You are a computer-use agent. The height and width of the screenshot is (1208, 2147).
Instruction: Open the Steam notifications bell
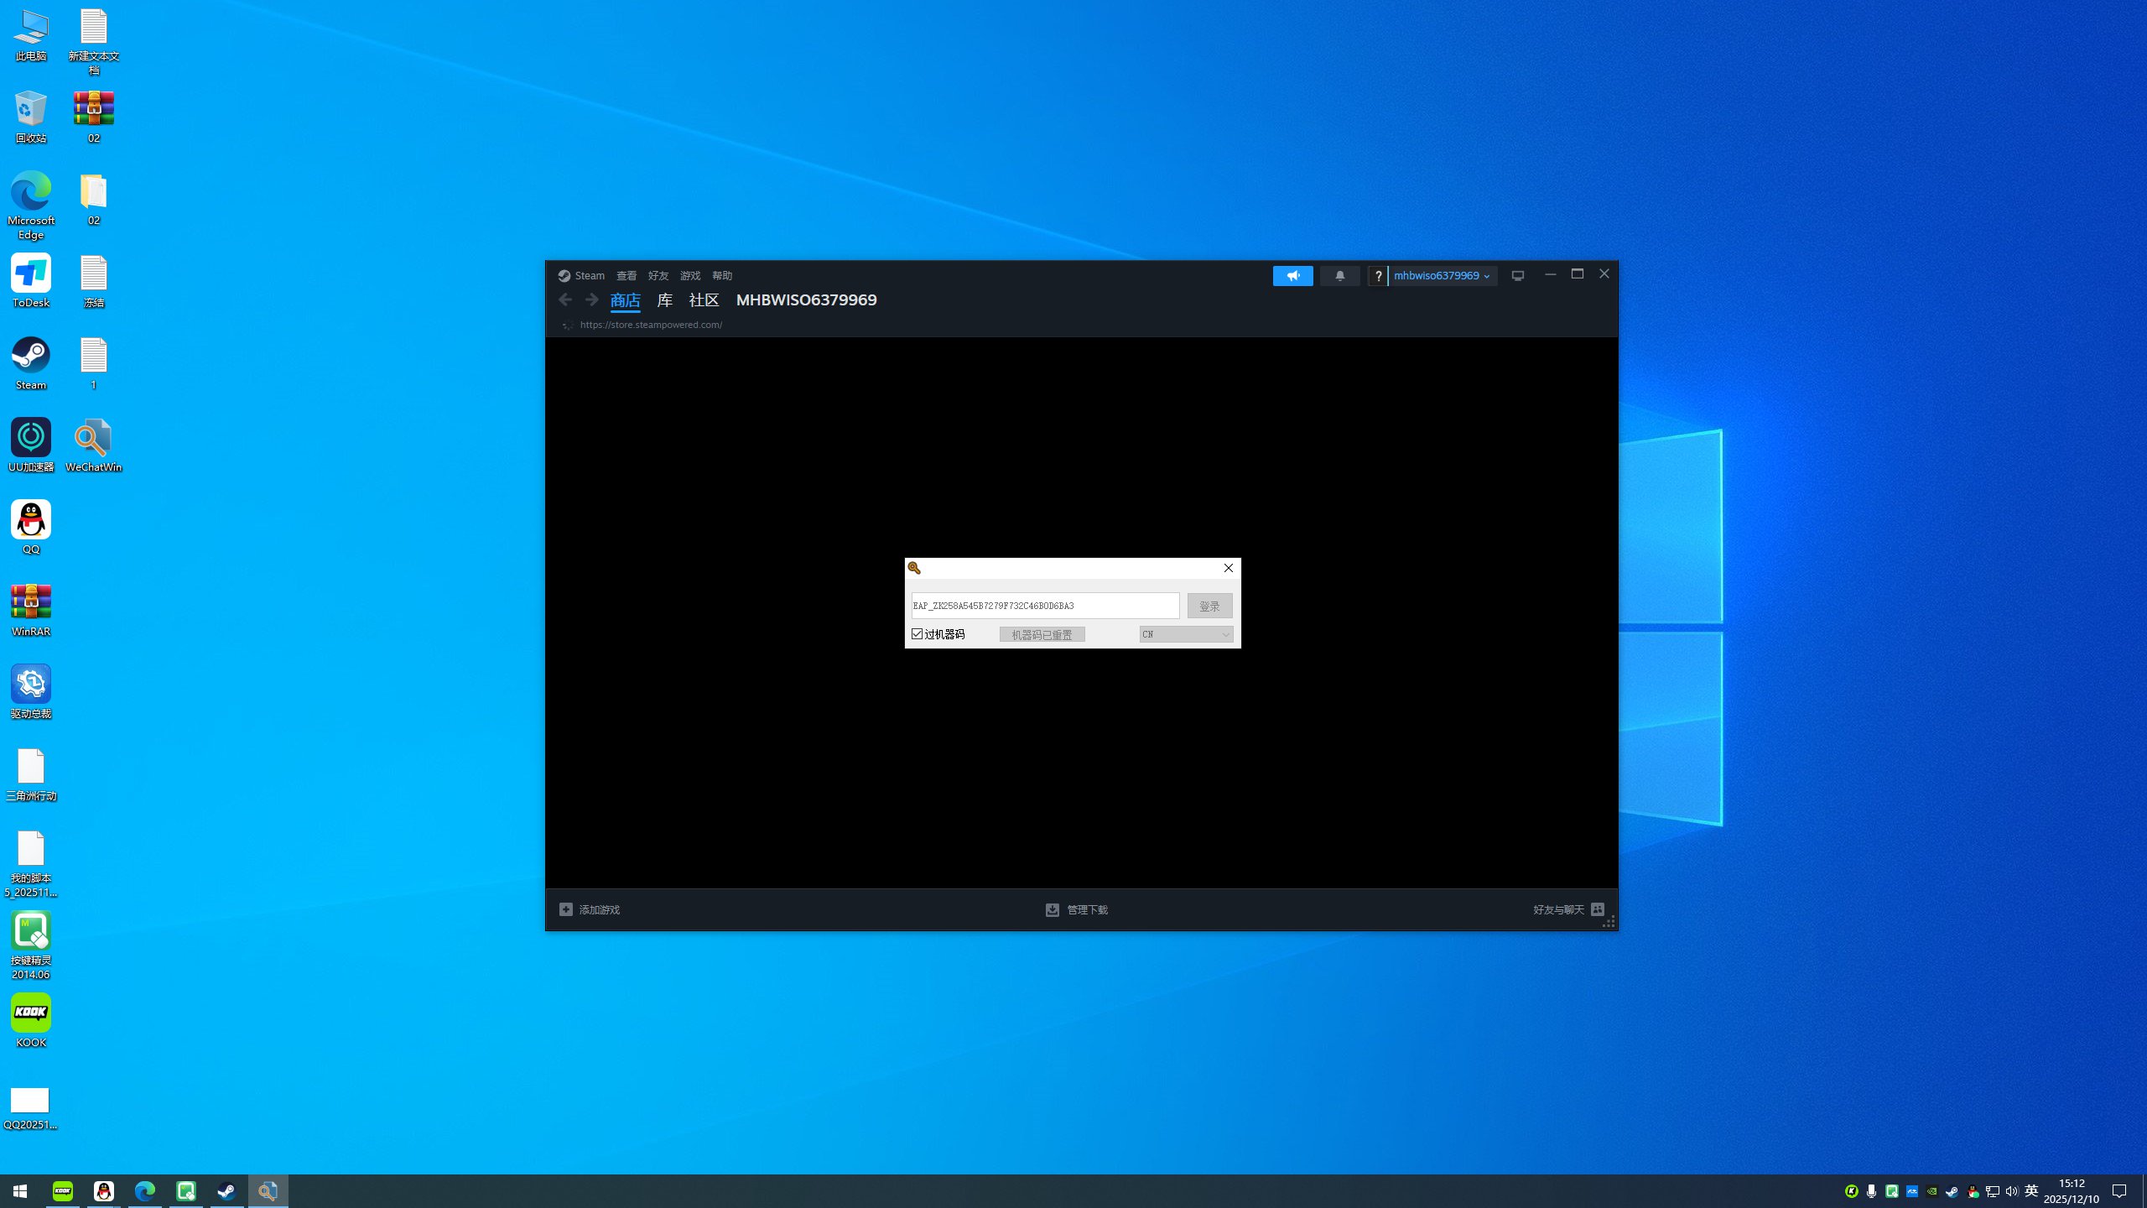[1339, 275]
